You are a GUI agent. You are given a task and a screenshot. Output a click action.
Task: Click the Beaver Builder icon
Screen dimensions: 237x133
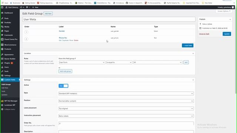coord(2,59)
